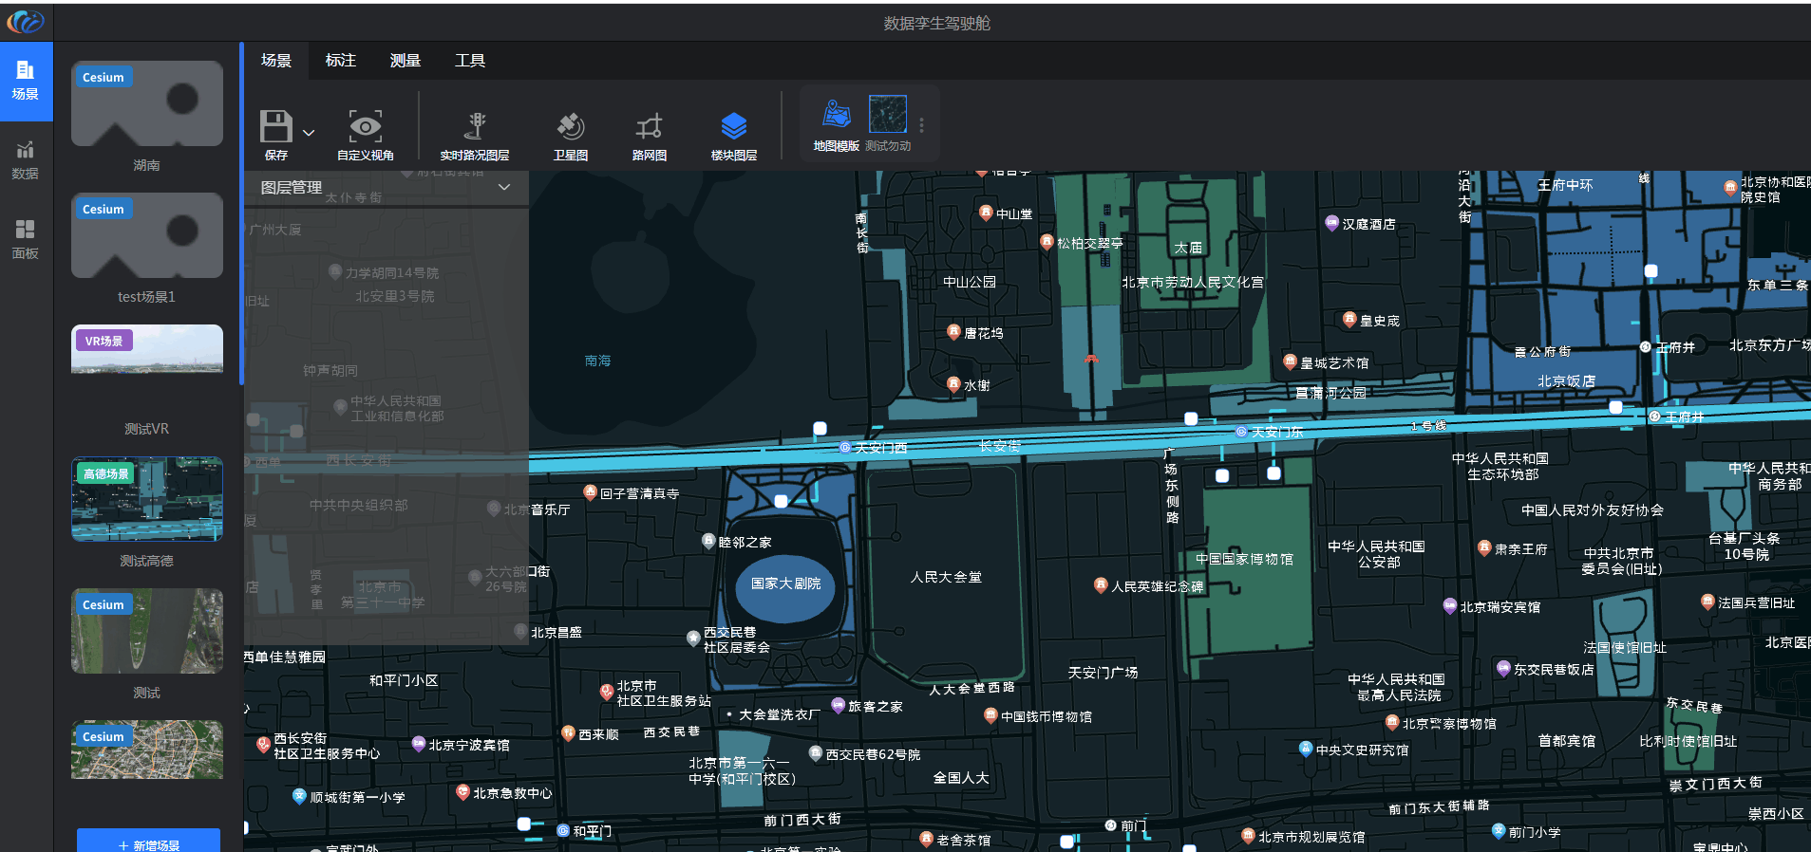Image resolution: width=1811 pixels, height=852 pixels.
Task: Click the map template (地图模版) icon
Action: [836, 115]
